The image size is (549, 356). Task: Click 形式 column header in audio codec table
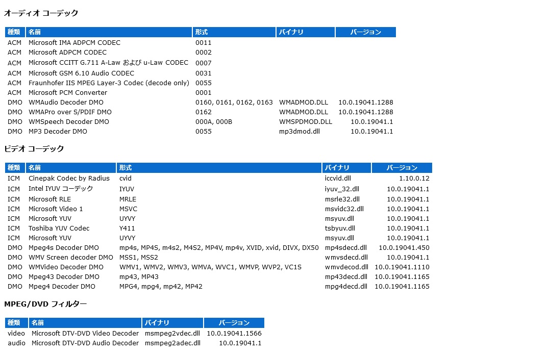coord(202,32)
